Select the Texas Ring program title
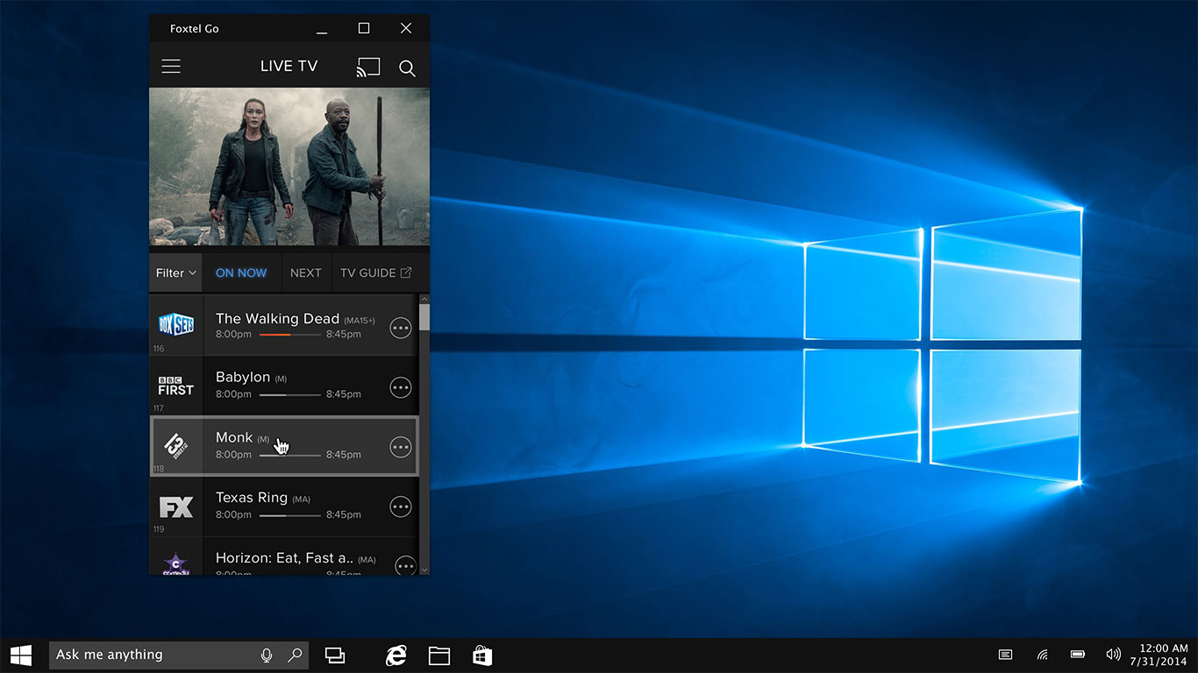The width and height of the screenshot is (1198, 673). pyautogui.click(x=252, y=498)
